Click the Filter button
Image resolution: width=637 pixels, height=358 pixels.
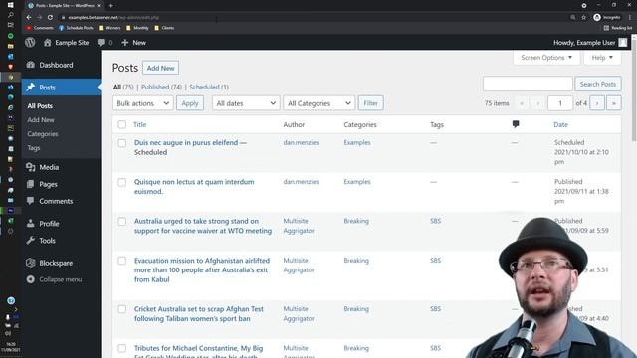(x=370, y=103)
